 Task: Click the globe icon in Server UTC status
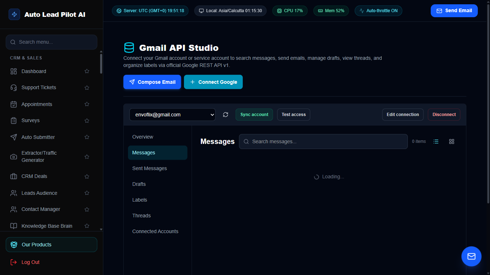pos(119,11)
